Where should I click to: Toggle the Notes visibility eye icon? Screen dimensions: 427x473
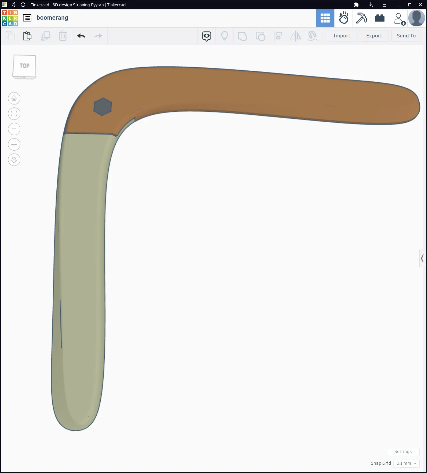(x=206, y=36)
